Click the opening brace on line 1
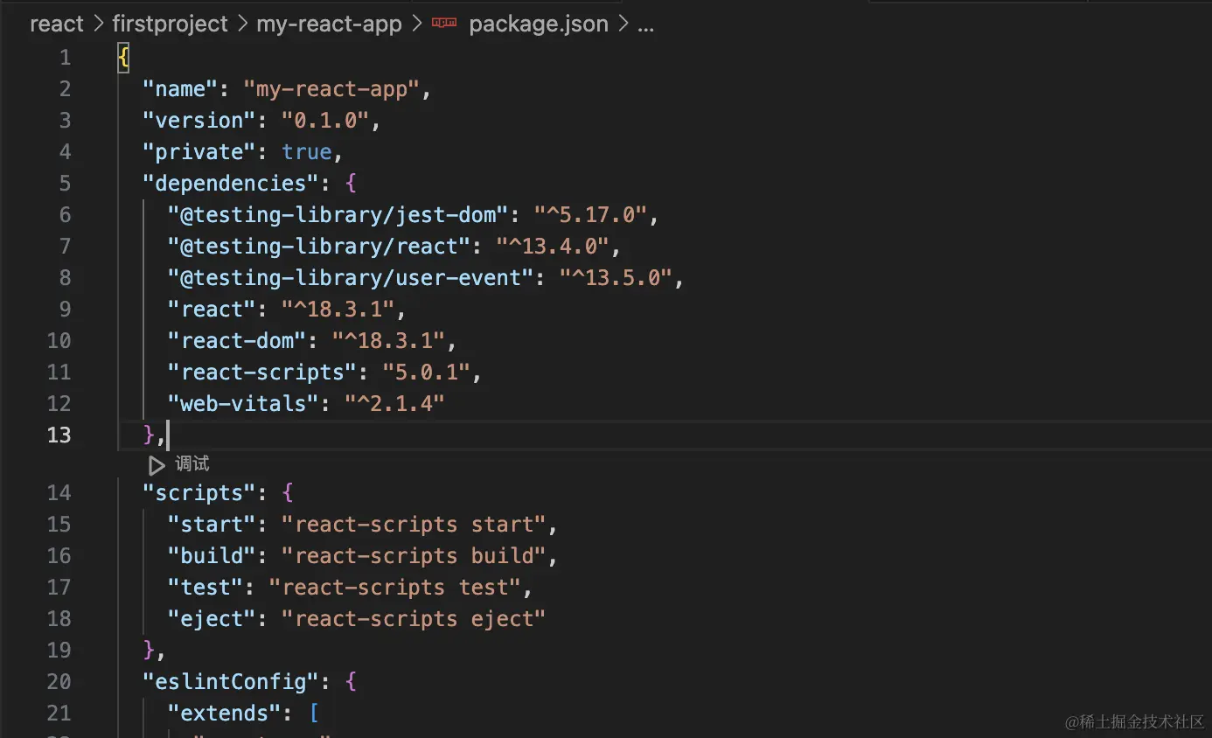This screenshot has width=1212, height=738. point(123,58)
